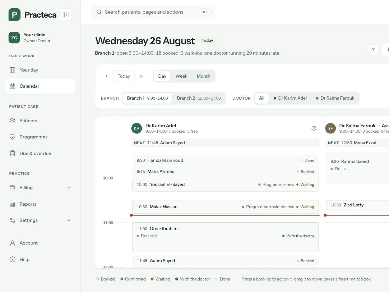Click the Reports chart icon
Image resolution: width=389 pixels, height=292 pixels.
(13, 204)
